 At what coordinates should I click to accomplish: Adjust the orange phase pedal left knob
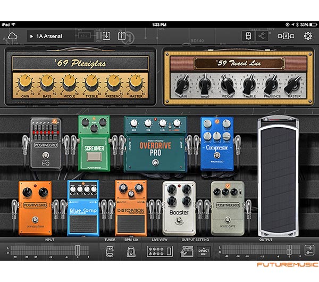(27, 192)
